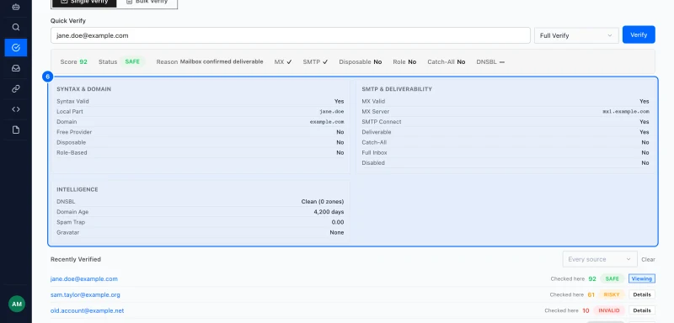The image size is (674, 323).
Task: Click the Deliverable row label
Action: (x=376, y=132)
